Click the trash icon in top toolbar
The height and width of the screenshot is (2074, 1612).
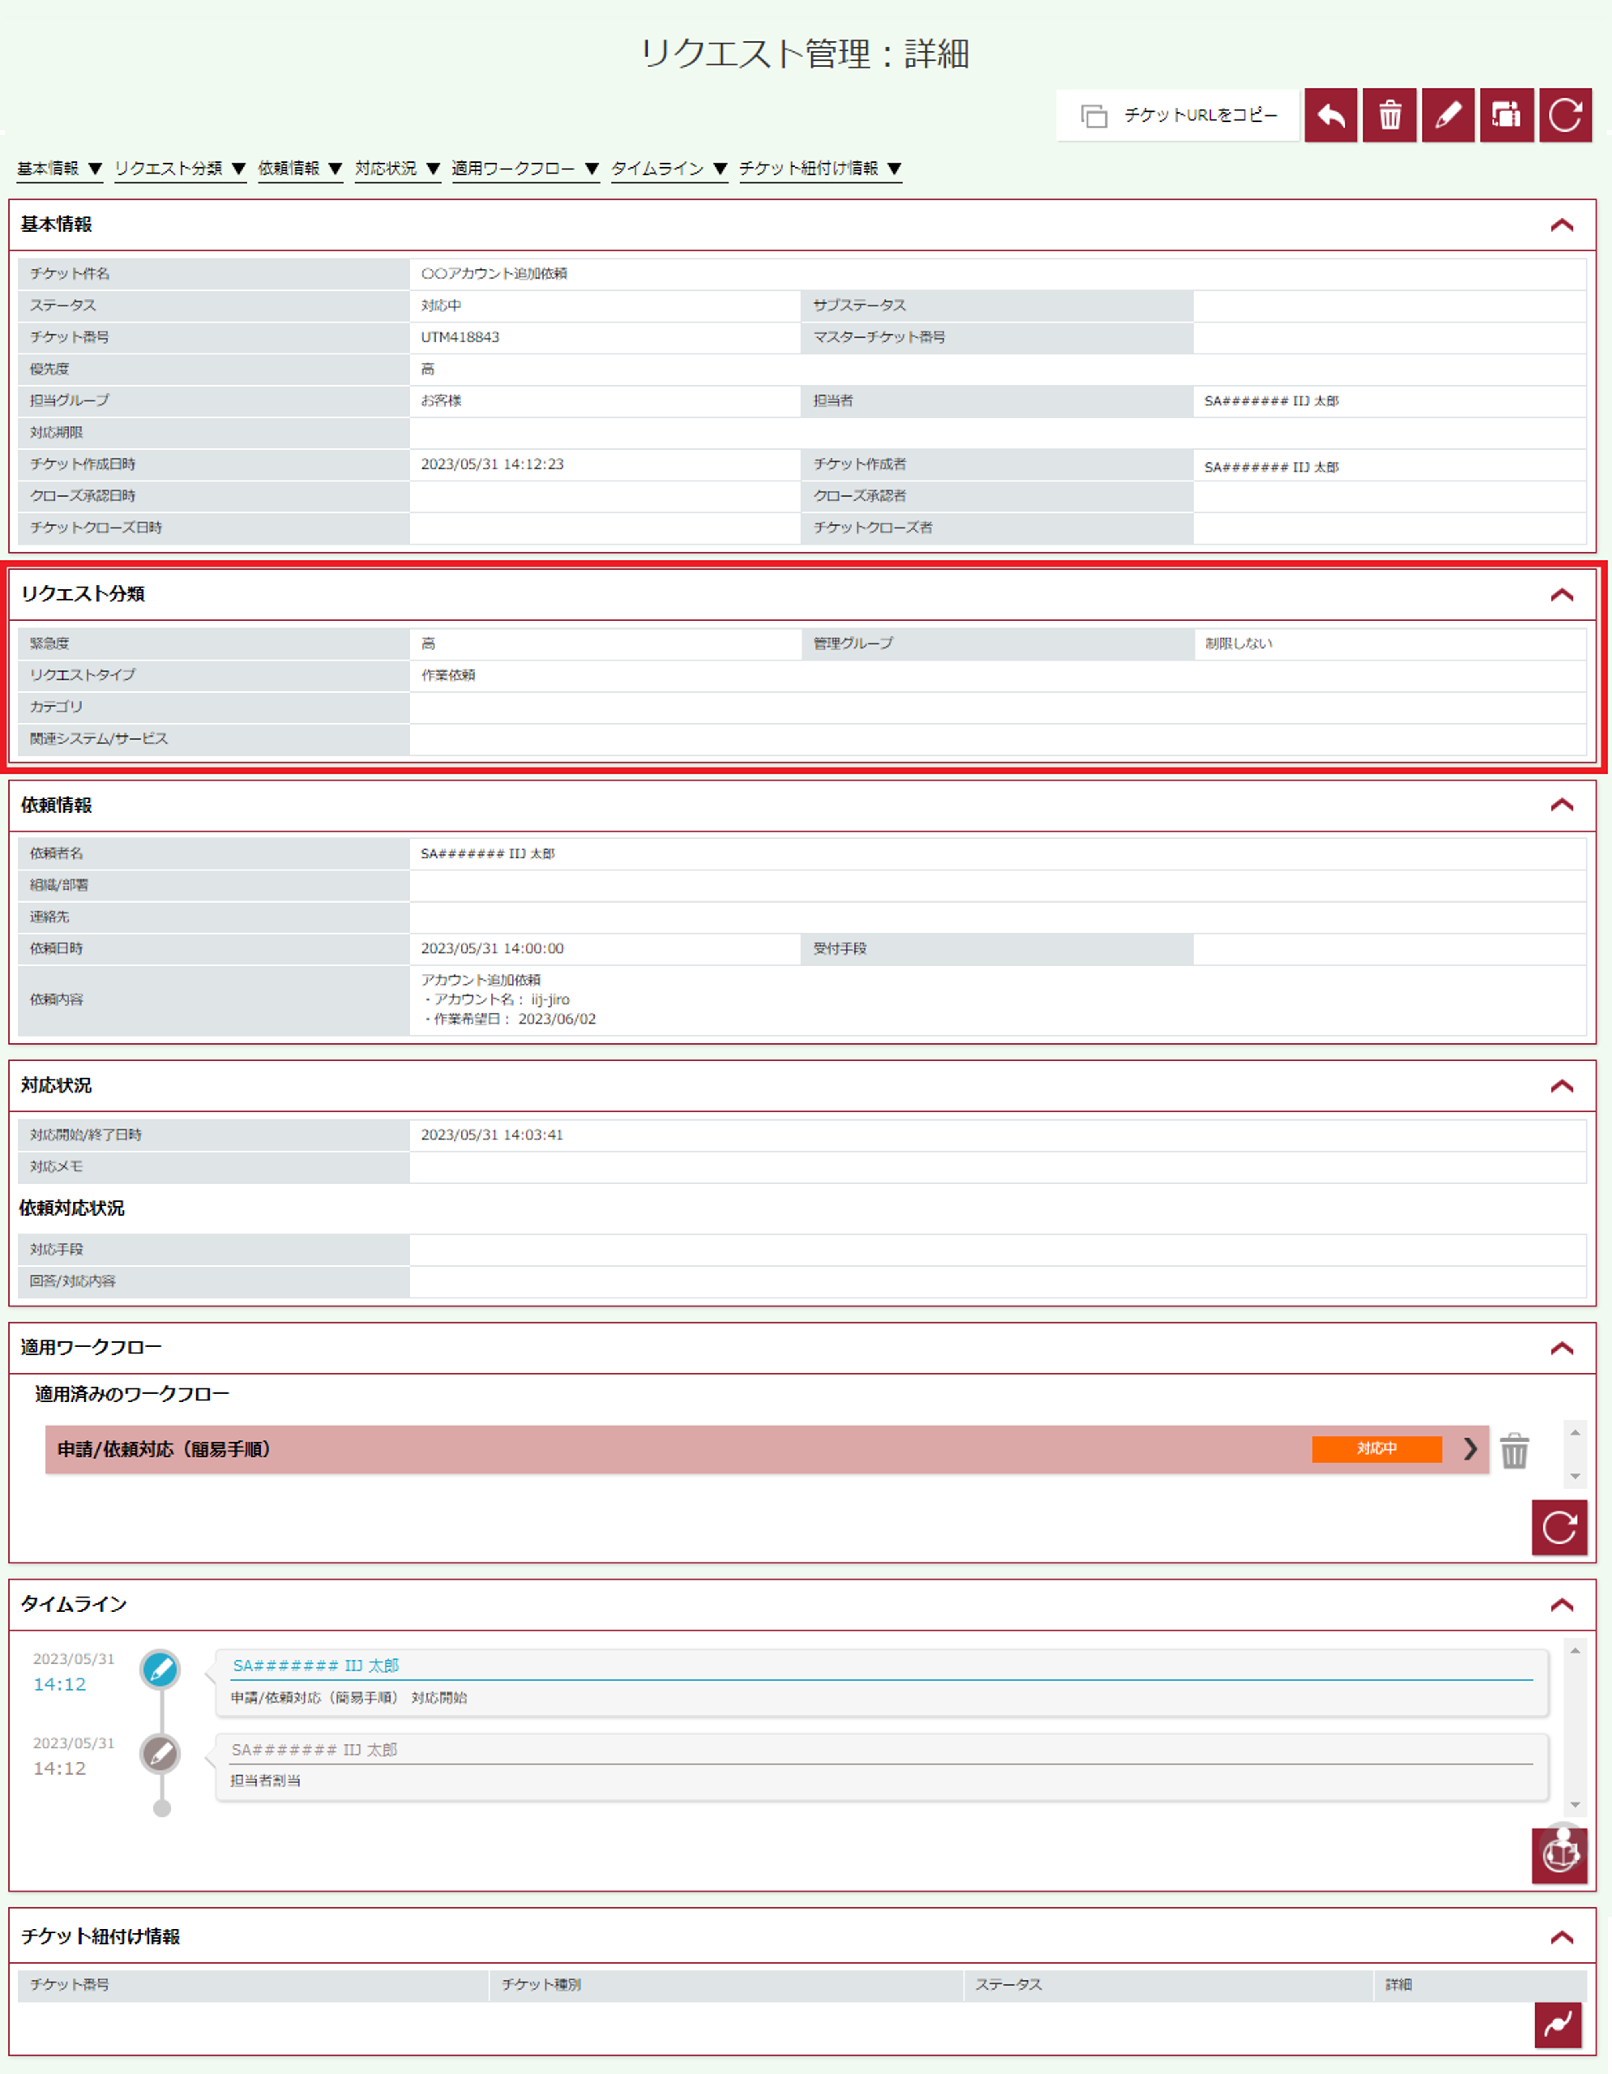(1390, 115)
